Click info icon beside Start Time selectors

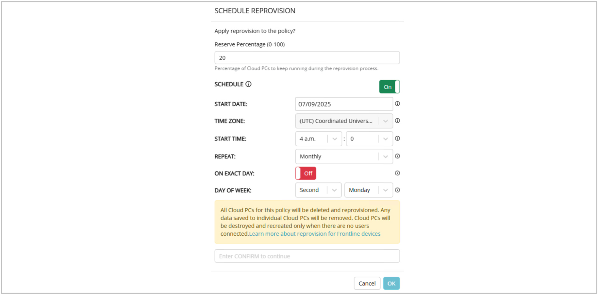[x=397, y=139]
